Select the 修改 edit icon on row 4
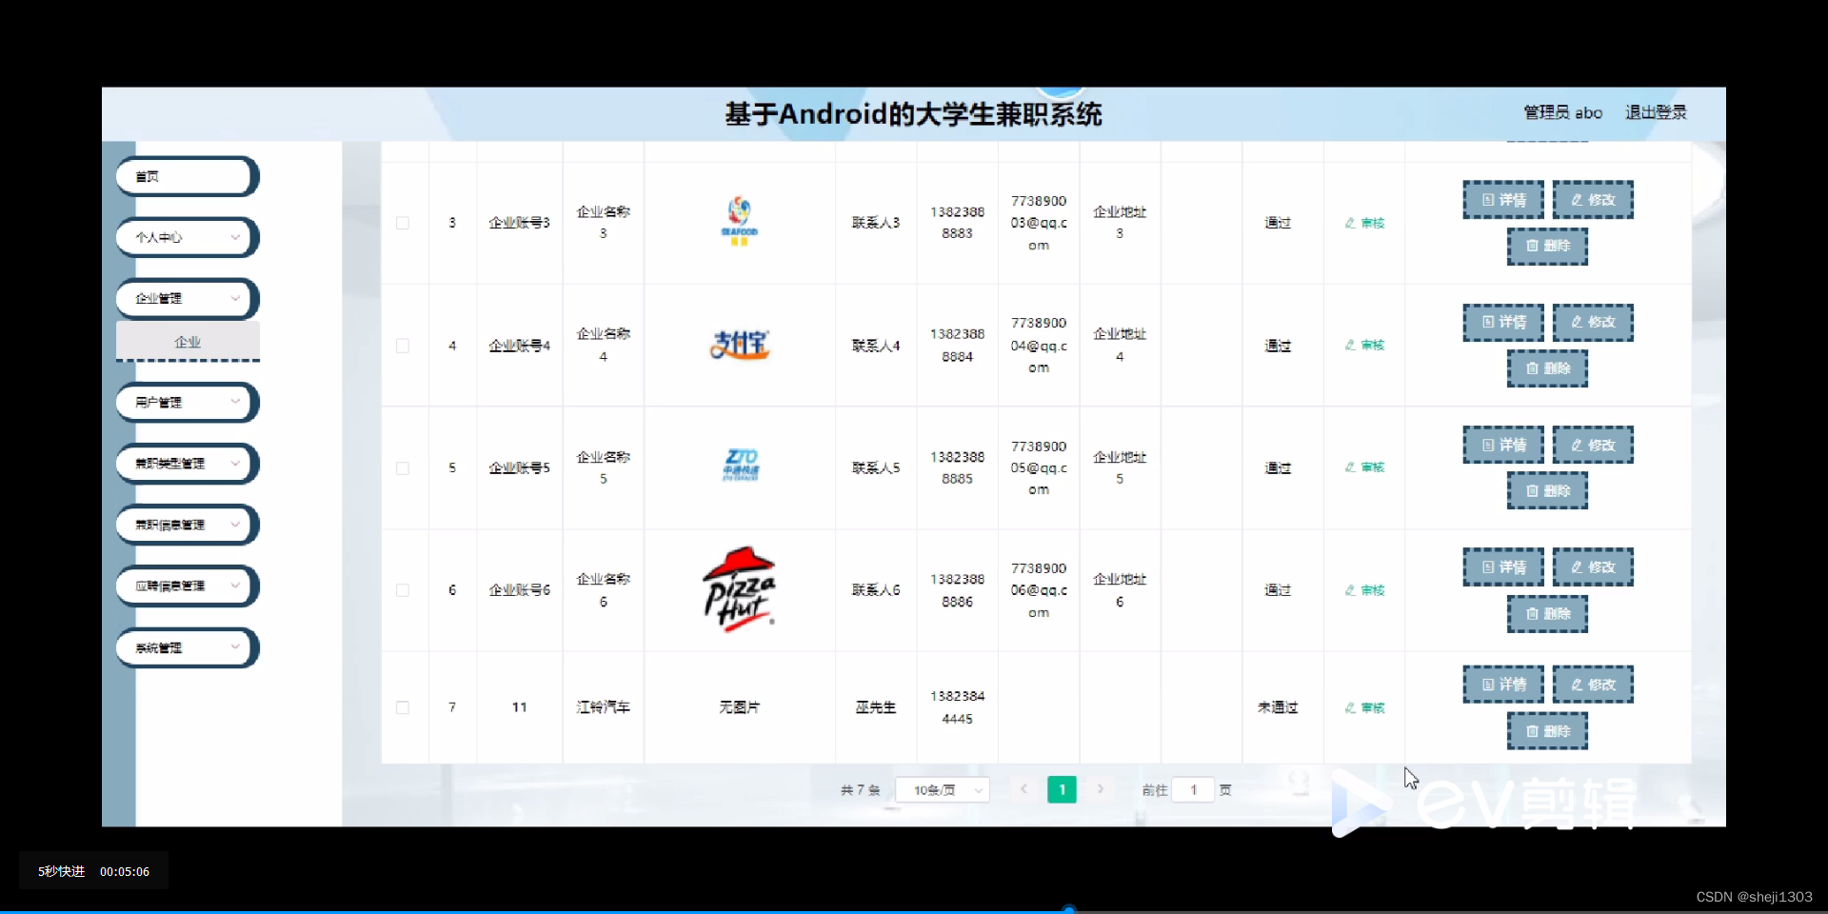Screen dimensions: 1828x914 (x=1592, y=322)
